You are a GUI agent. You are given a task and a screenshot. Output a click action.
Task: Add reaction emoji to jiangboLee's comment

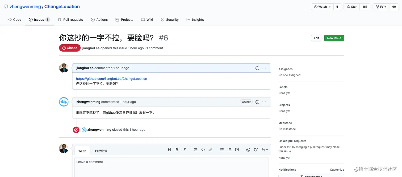point(257,68)
